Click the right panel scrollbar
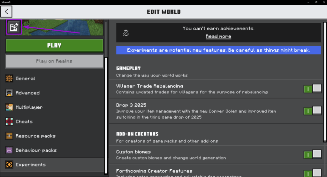Viewport: 327px width, 177px height. tap(325, 82)
